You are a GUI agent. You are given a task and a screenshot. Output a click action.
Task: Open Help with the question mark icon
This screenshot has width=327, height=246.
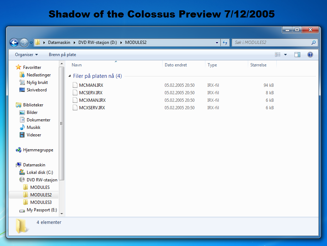click(x=310, y=55)
